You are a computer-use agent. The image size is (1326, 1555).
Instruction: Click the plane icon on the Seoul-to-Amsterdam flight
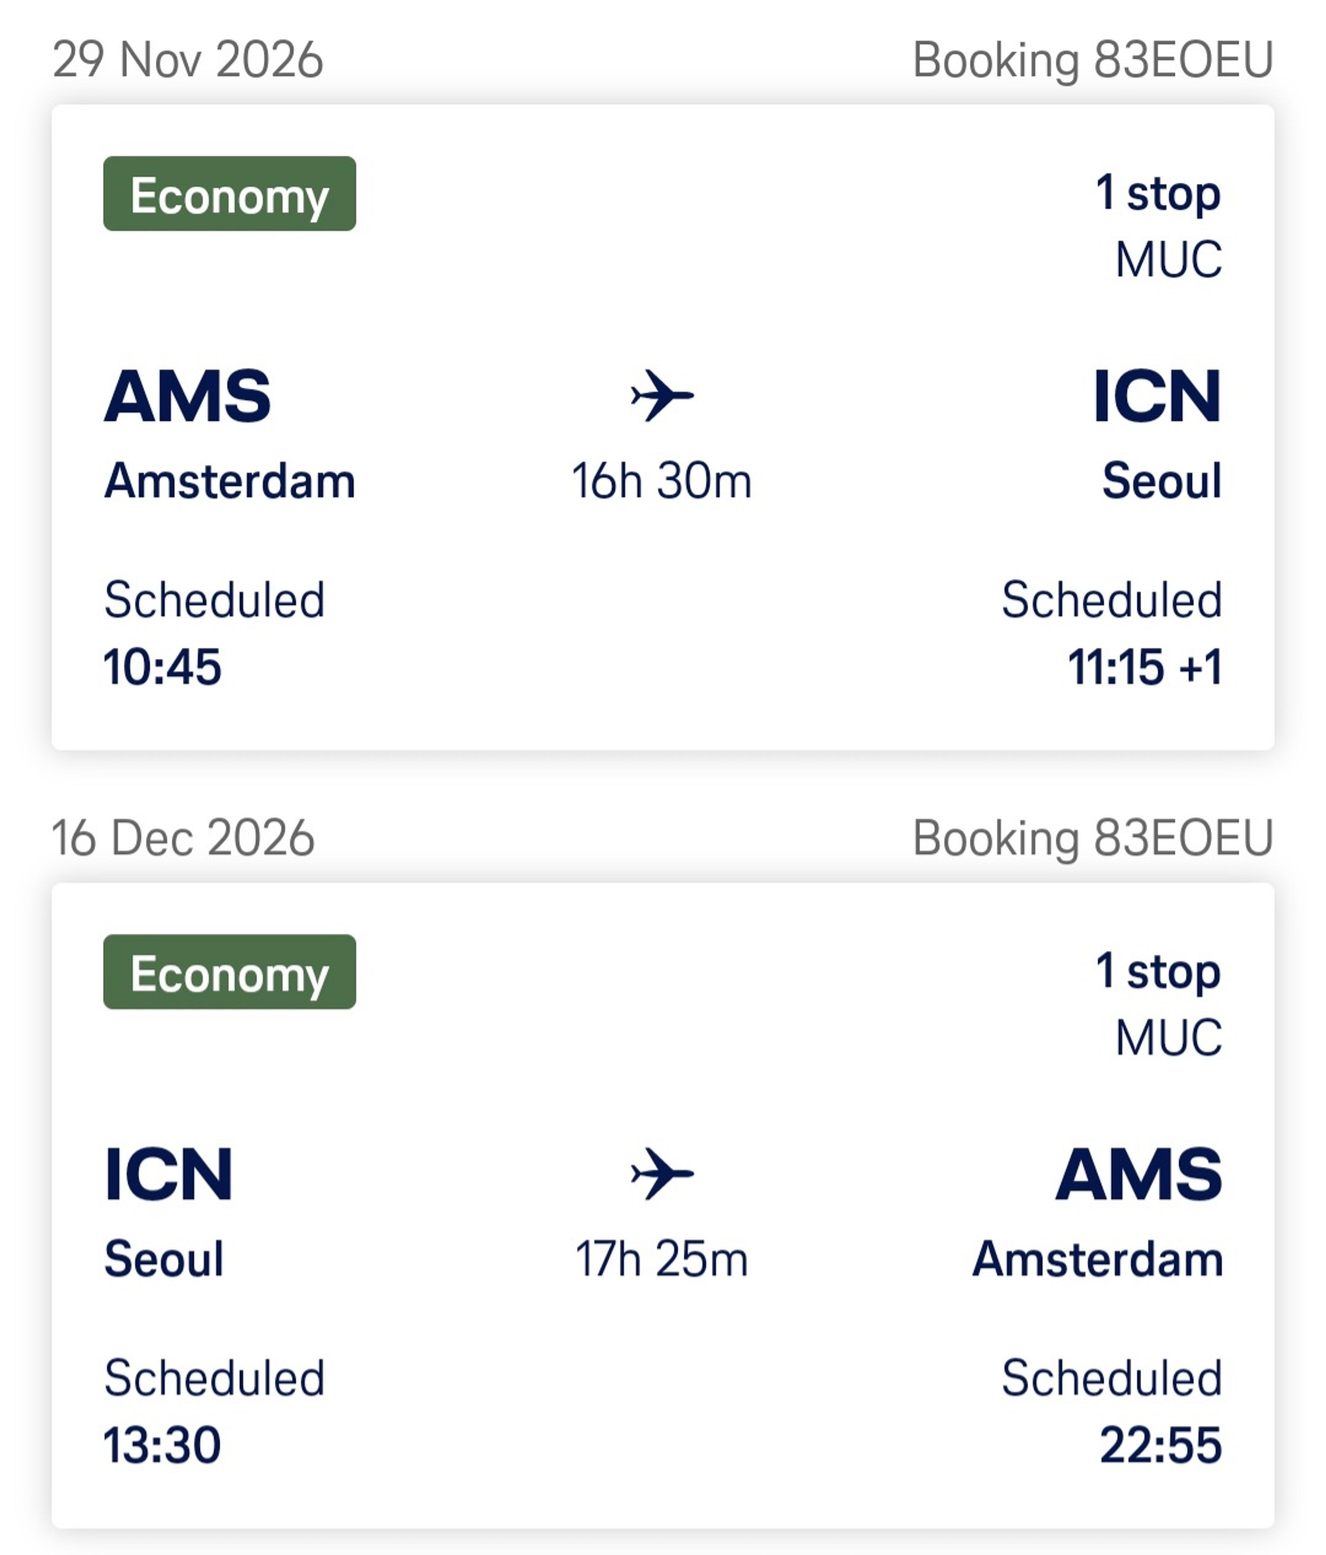(x=662, y=1173)
